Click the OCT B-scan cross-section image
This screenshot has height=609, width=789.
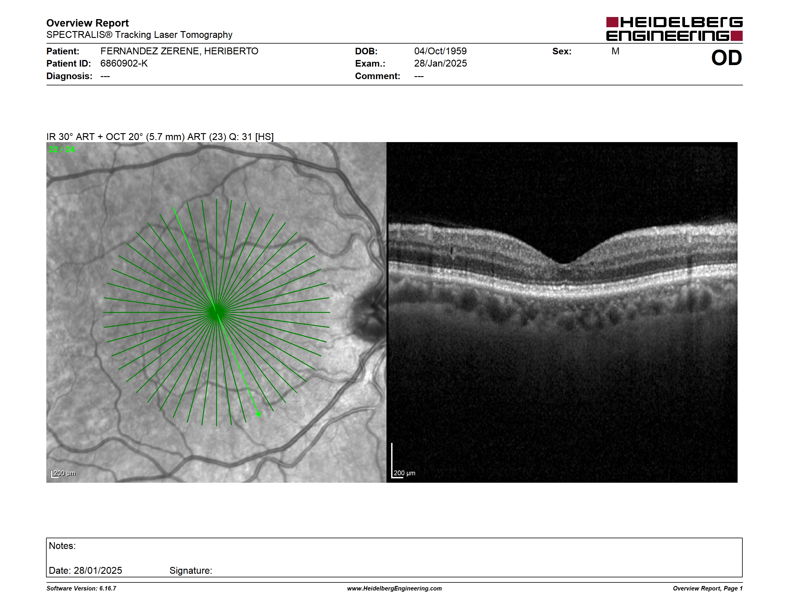562,312
